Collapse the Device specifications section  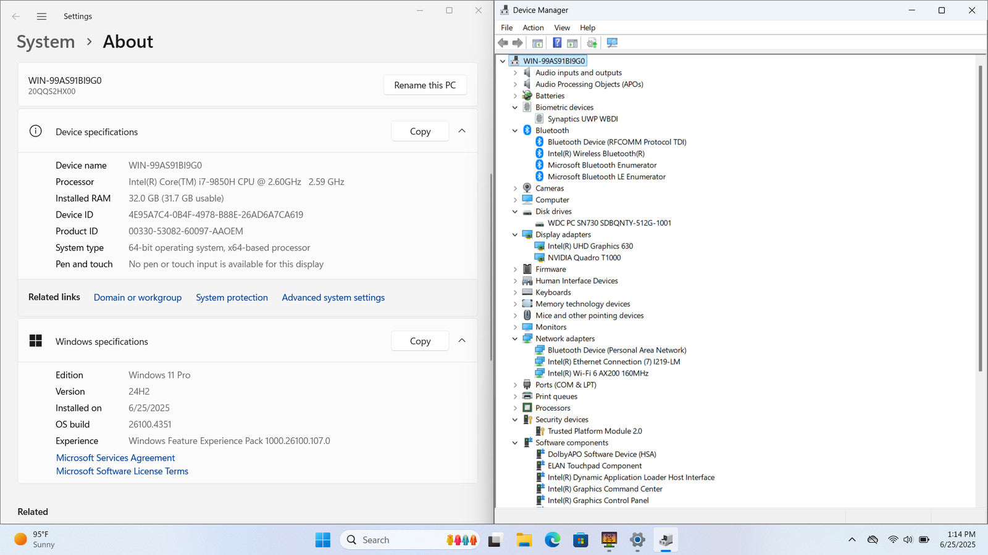462,131
